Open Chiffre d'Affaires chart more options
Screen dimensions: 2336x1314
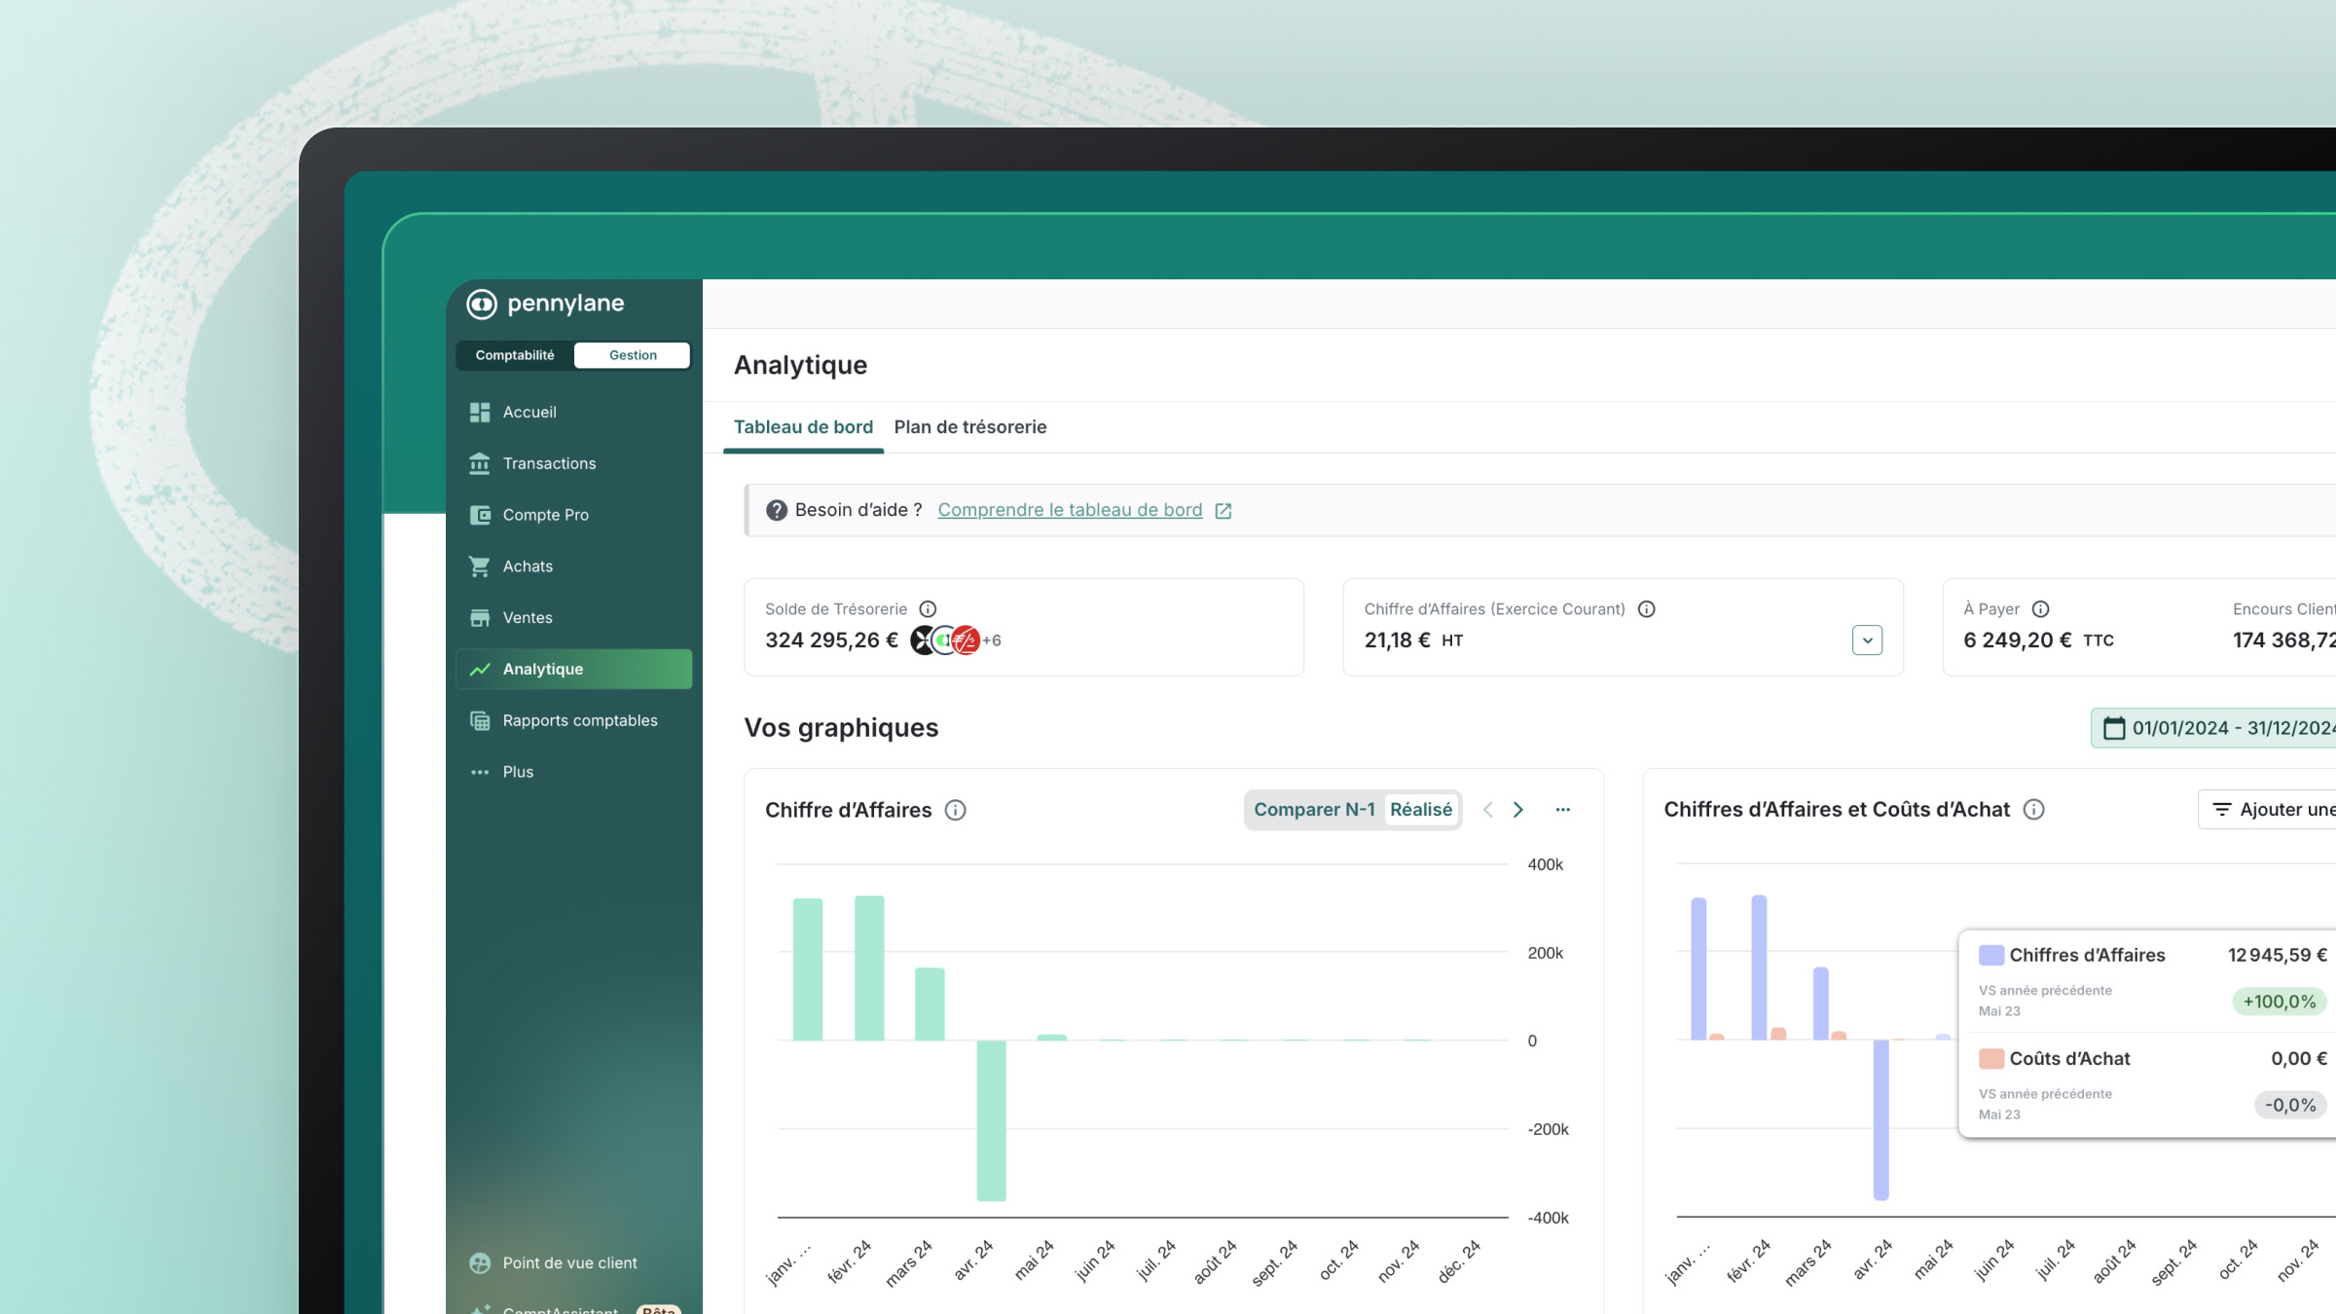[x=1562, y=810]
